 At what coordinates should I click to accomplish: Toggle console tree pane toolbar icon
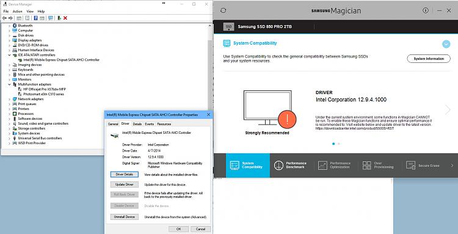19,18
